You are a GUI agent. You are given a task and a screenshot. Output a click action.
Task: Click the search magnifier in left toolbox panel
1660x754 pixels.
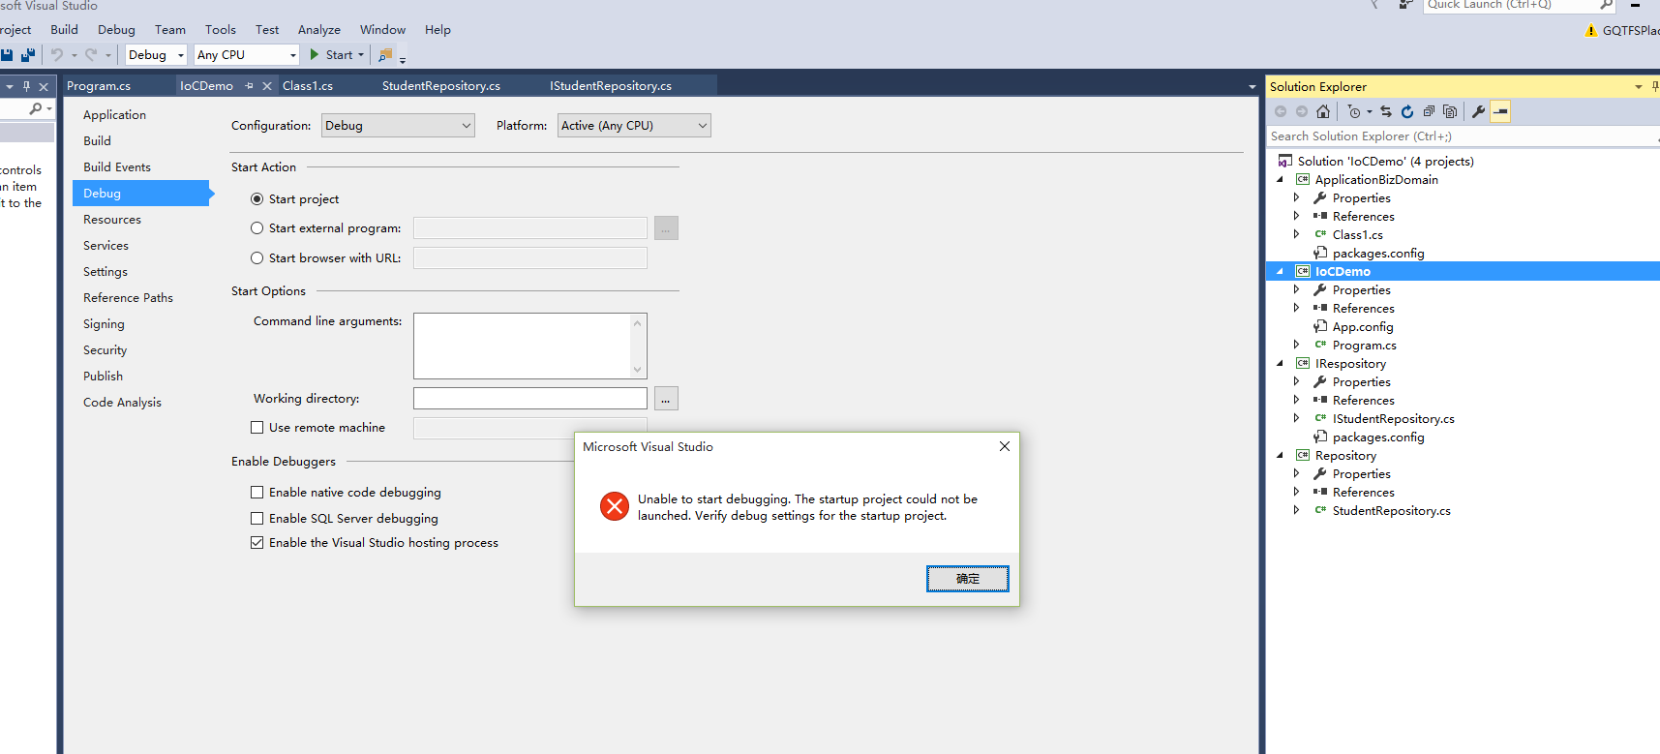coord(36,109)
